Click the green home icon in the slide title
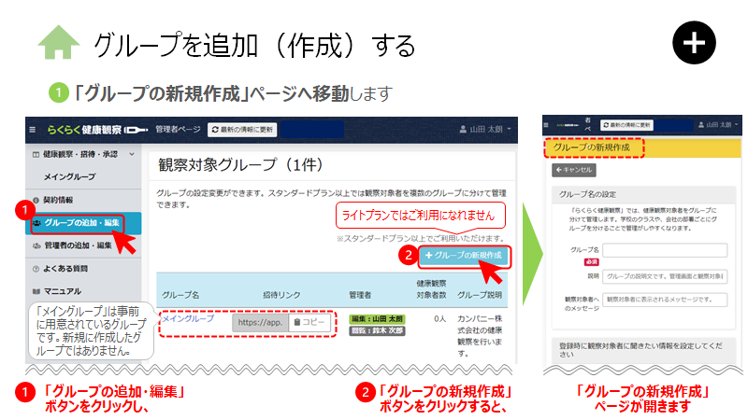The width and height of the screenshot is (748, 420). [58, 44]
